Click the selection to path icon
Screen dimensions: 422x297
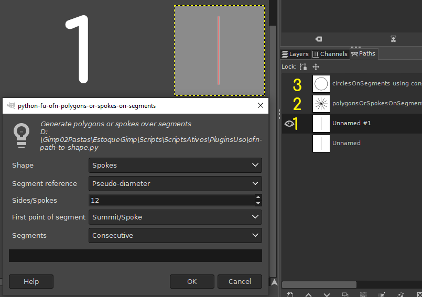click(x=382, y=294)
